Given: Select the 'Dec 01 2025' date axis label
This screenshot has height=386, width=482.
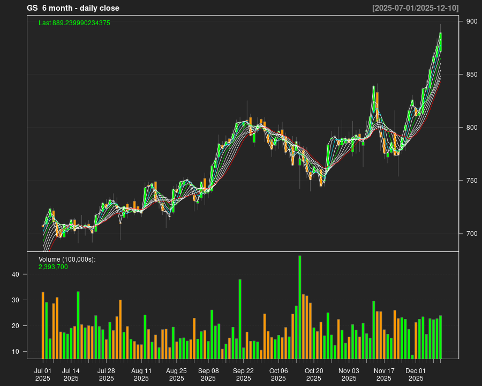Looking at the screenshot, I should pyautogui.click(x=416, y=374).
